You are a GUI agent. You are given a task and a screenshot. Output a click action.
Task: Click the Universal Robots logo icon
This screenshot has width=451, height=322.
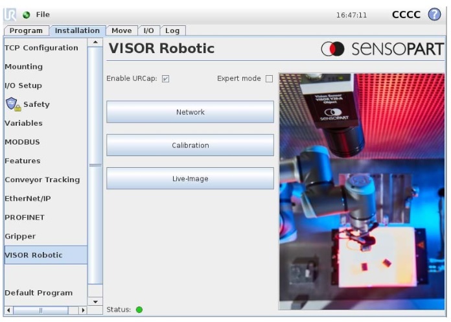pyautogui.click(x=10, y=14)
